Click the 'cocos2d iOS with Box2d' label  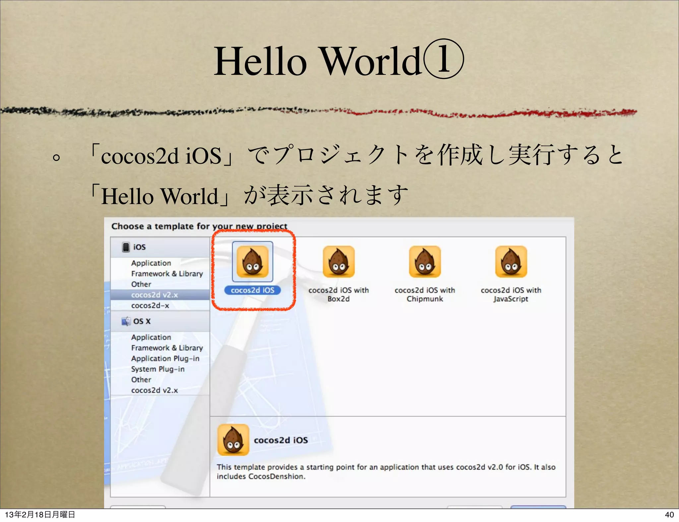click(x=339, y=294)
